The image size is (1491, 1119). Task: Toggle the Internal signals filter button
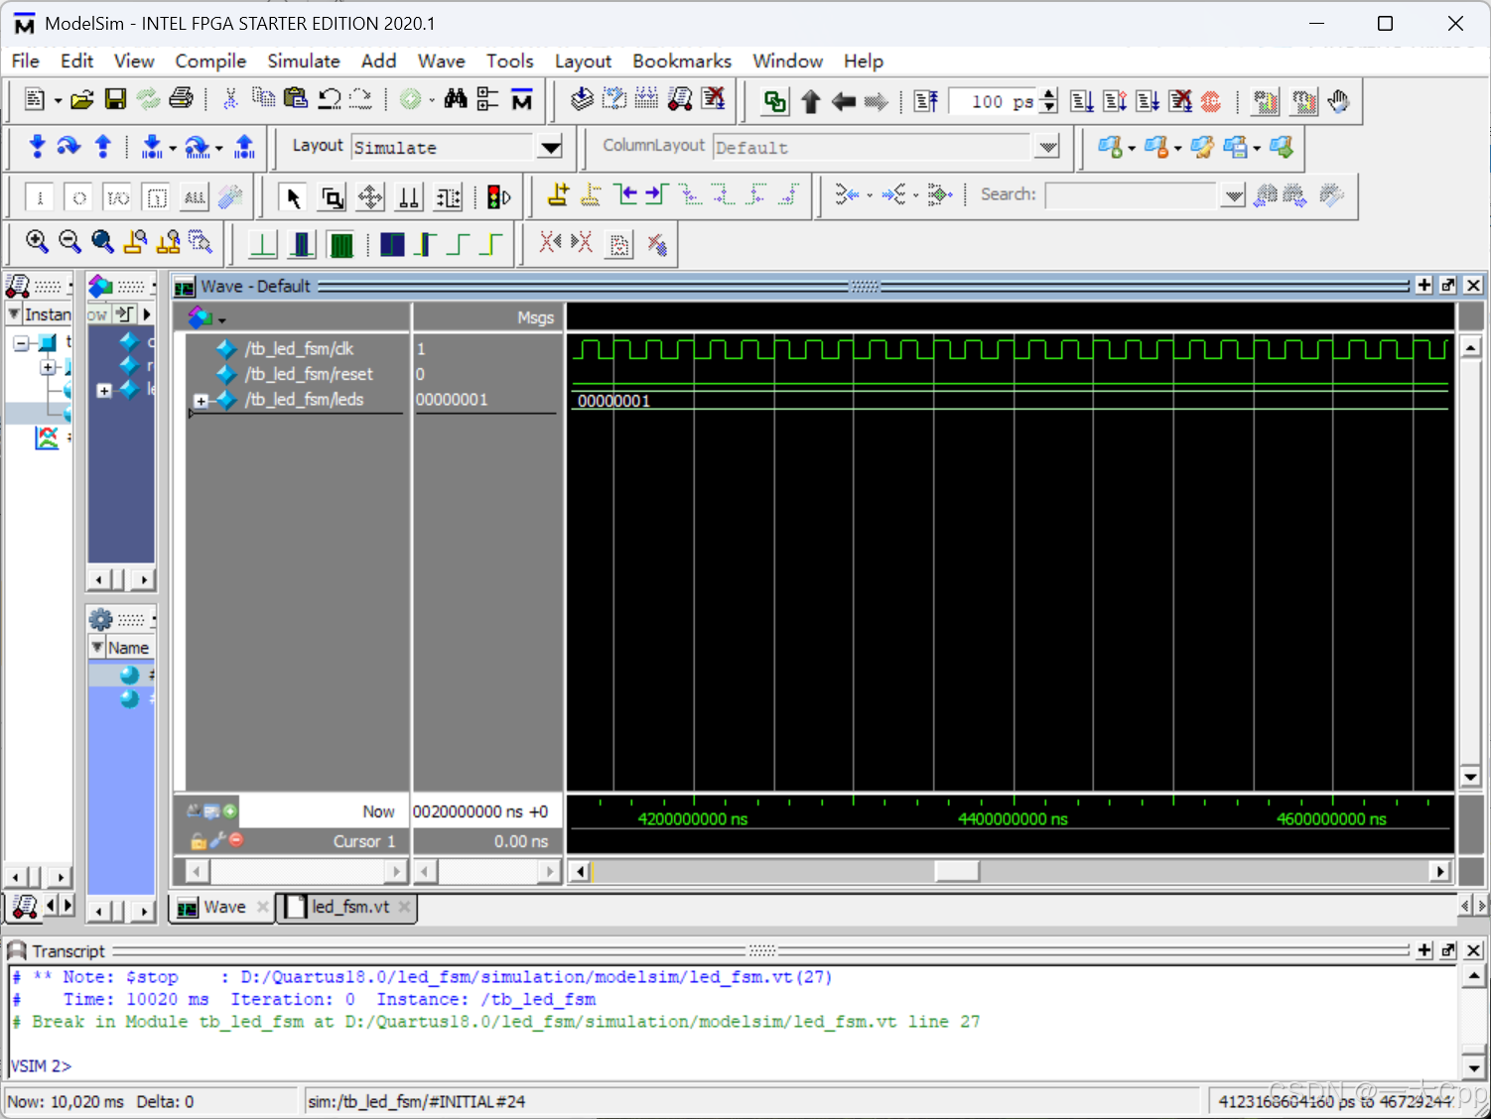[156, 197]
